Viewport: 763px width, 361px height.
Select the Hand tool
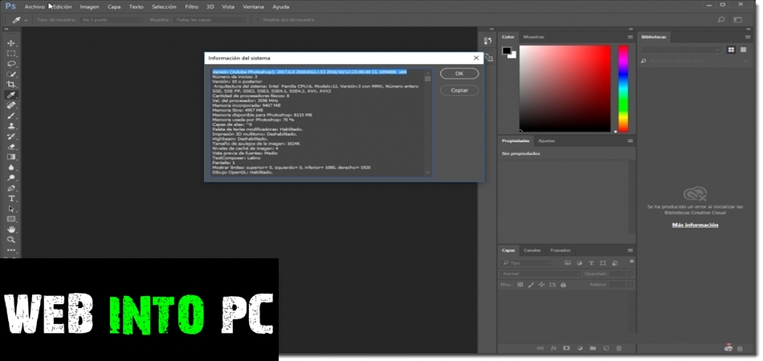pos(11,229)
